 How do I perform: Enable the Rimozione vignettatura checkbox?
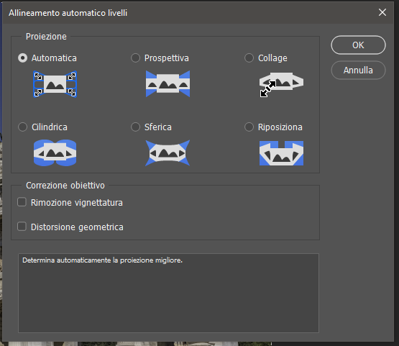click(22, 202)
